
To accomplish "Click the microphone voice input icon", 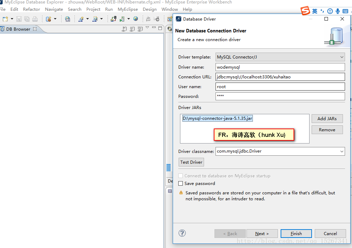I will [x=338, y=11].
